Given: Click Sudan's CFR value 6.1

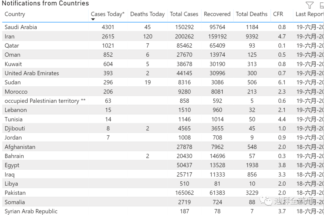Looking at the screenshot, I should [282, 82].
